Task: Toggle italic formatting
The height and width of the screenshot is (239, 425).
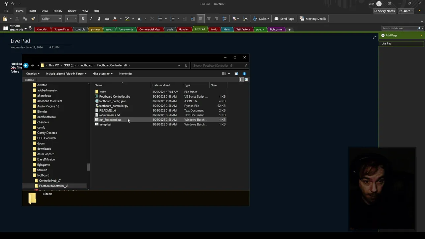Action: coord(91,19)
